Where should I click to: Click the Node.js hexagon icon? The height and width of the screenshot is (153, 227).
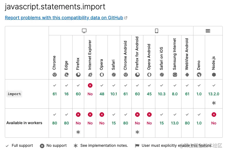pos(214,75)
